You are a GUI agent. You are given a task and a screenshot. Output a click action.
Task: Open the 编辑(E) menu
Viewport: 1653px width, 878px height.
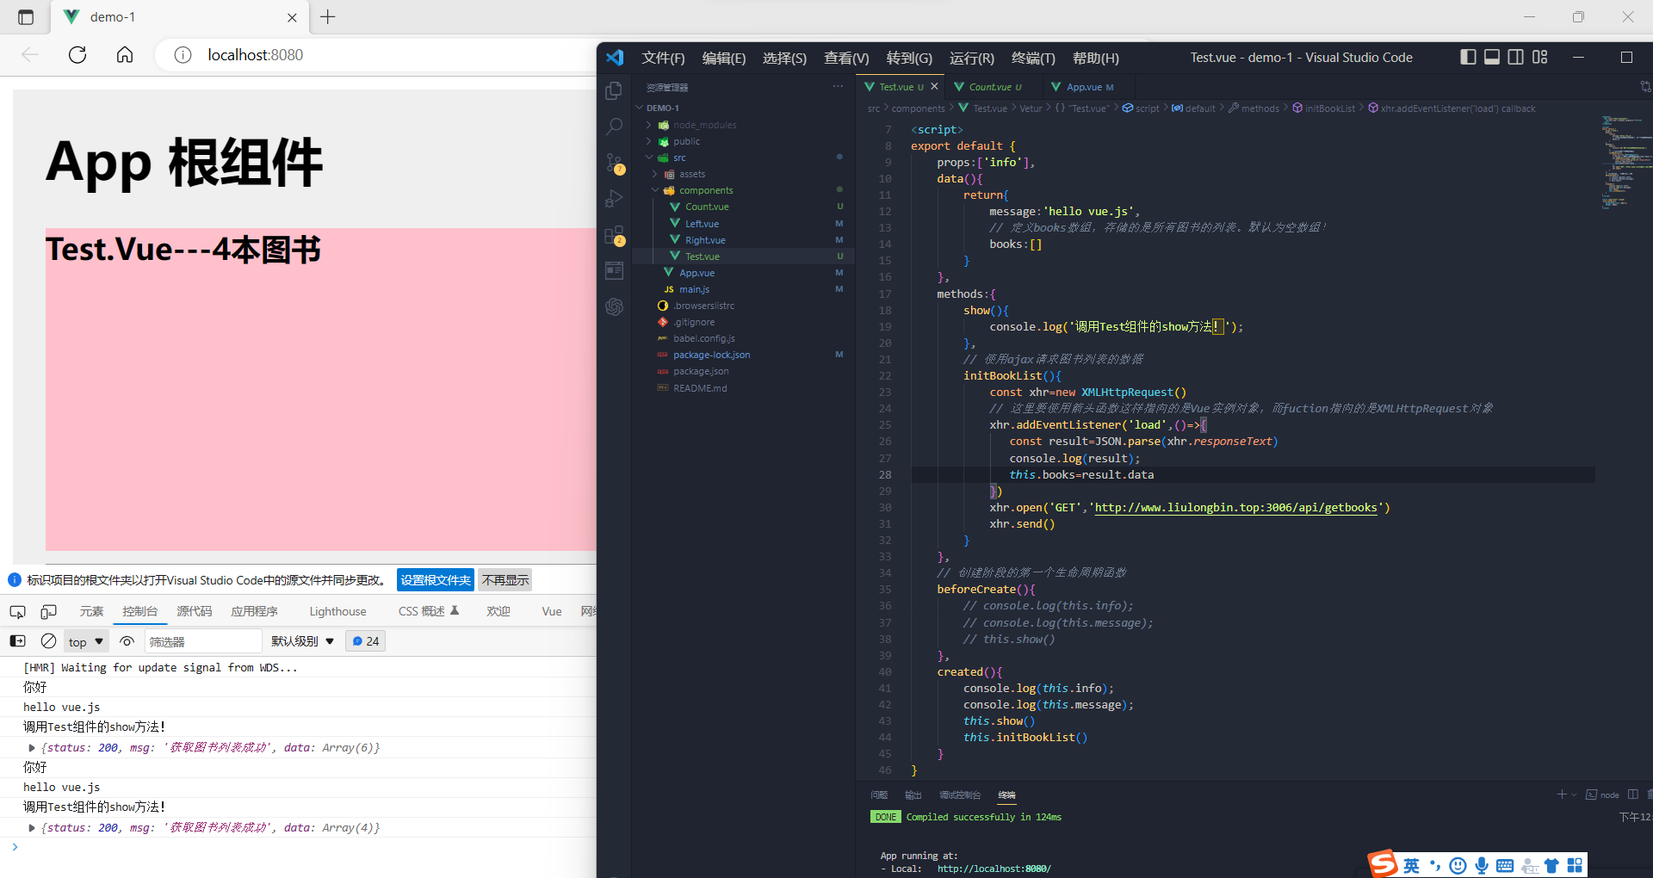[x=724, y=58]
